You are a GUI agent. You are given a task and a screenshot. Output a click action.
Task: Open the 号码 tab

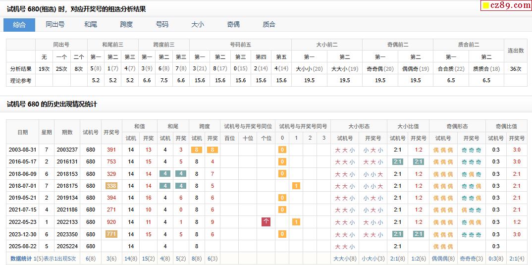click(x=162, y=24)
